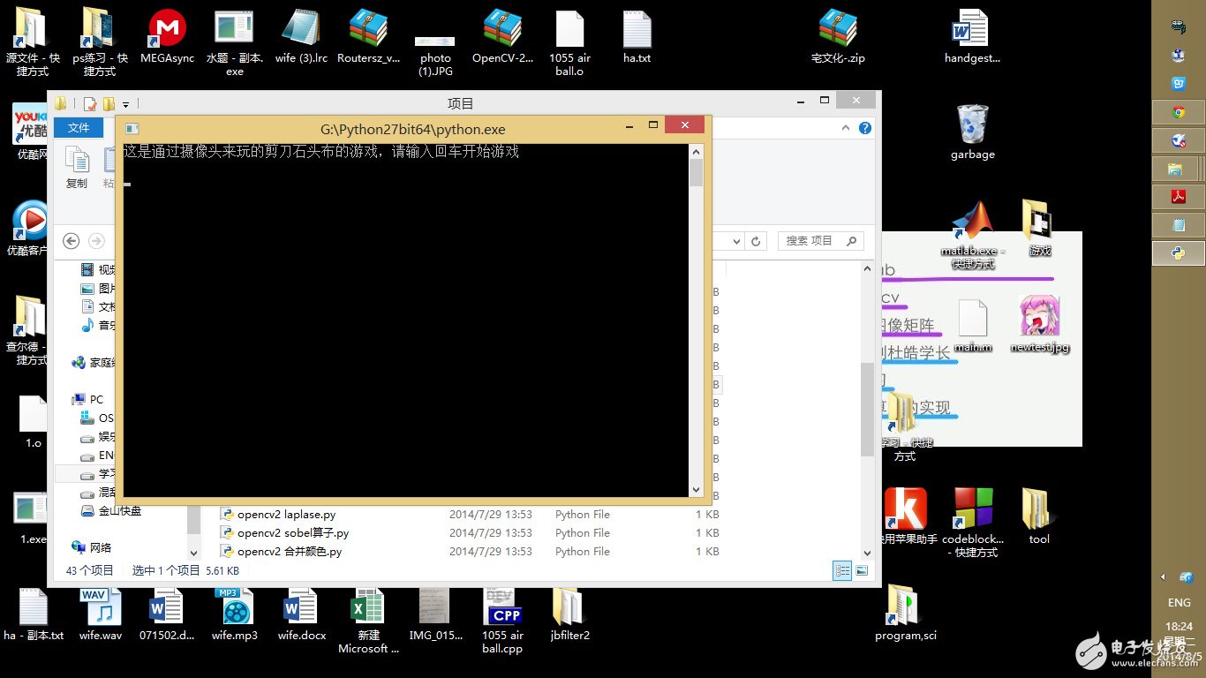Select 网络 in the navigation pane
This screenshot has width=1206, height=678.
(x=100, y=547)
